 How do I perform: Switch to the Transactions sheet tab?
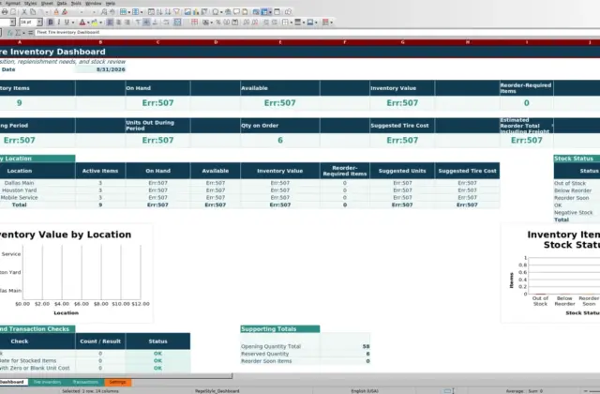pyautogui.click(x=85, y=382)
